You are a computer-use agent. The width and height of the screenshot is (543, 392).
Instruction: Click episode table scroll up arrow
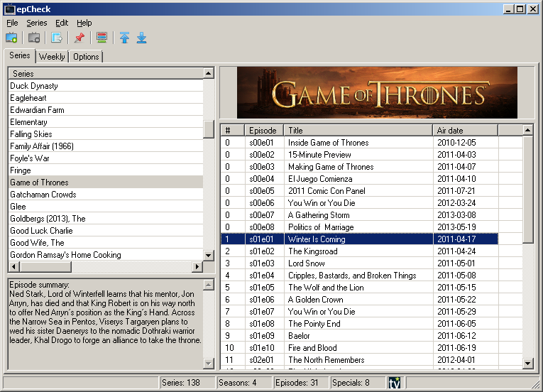pyautogui.click(x=528, y=131)
